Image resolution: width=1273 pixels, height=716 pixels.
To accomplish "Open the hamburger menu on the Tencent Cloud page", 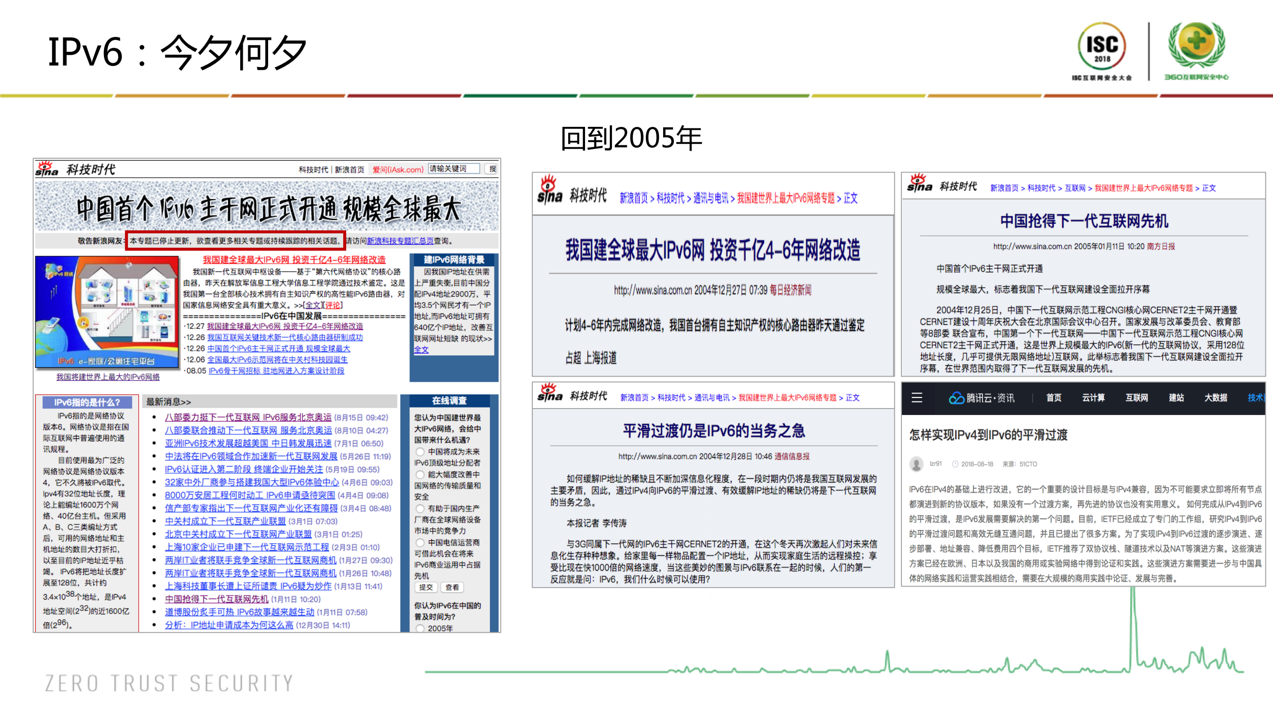I will pyautogui.click(x=917, y=398).
